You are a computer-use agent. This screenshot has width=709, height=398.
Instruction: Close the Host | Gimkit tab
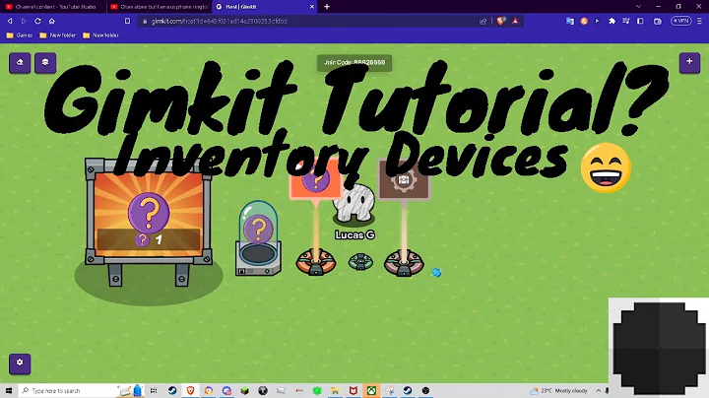pyautogui.click(x=312, y=7)
